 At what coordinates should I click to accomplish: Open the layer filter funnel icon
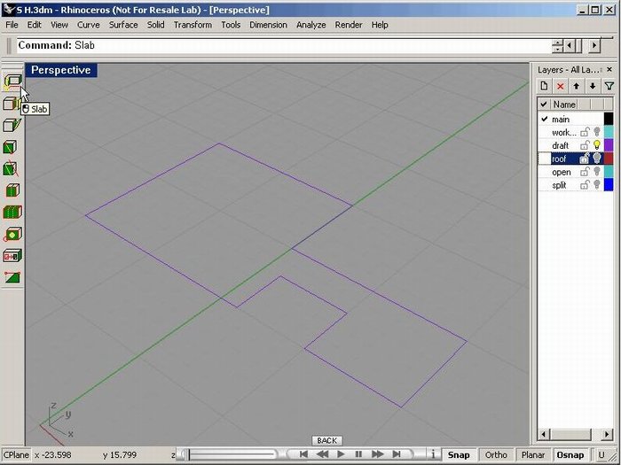(x=609, y=86)
